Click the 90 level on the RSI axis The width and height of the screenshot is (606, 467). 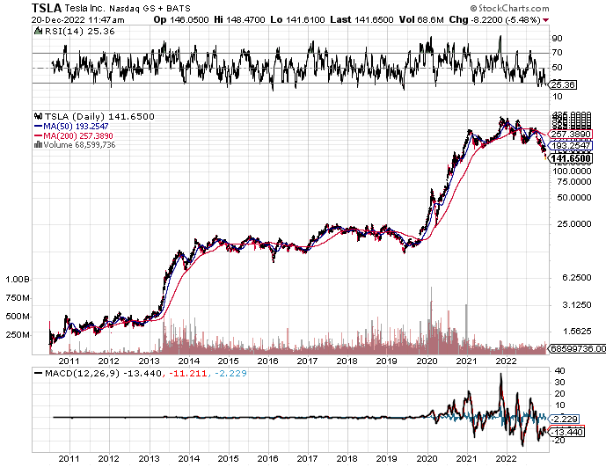558,39
